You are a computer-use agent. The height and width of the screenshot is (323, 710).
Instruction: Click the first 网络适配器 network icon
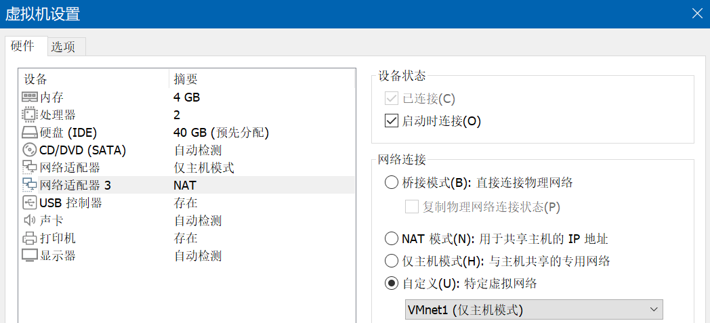click(30, 168)
